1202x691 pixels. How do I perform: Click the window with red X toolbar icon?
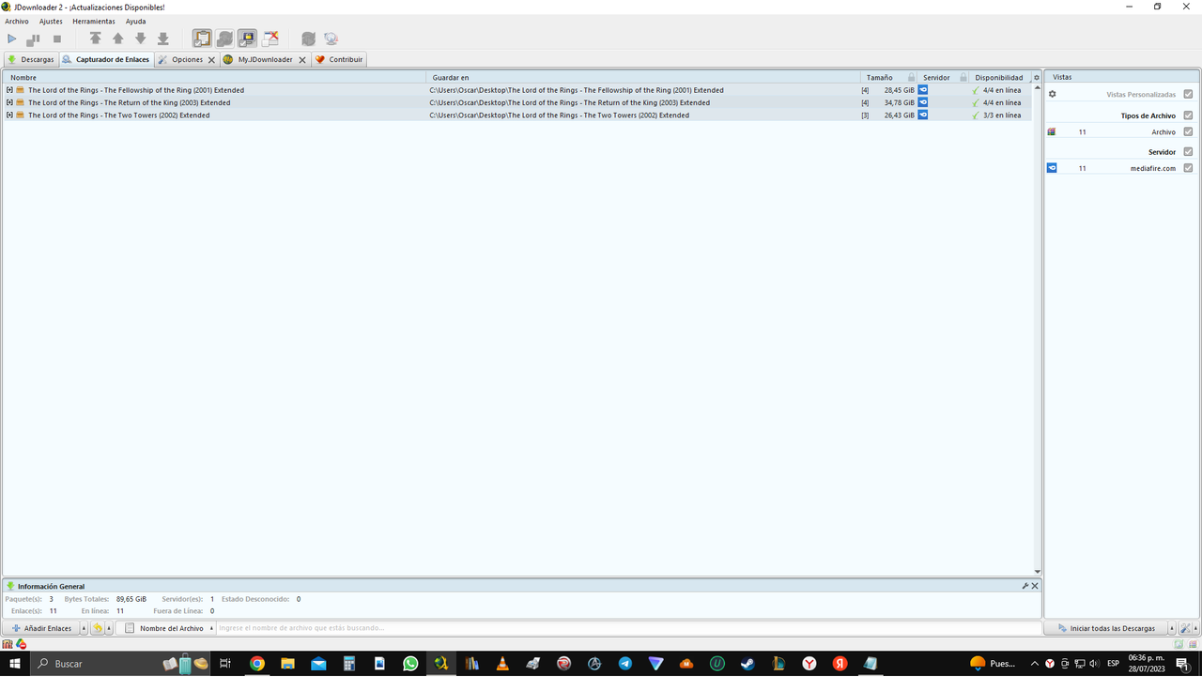point(270,38)
